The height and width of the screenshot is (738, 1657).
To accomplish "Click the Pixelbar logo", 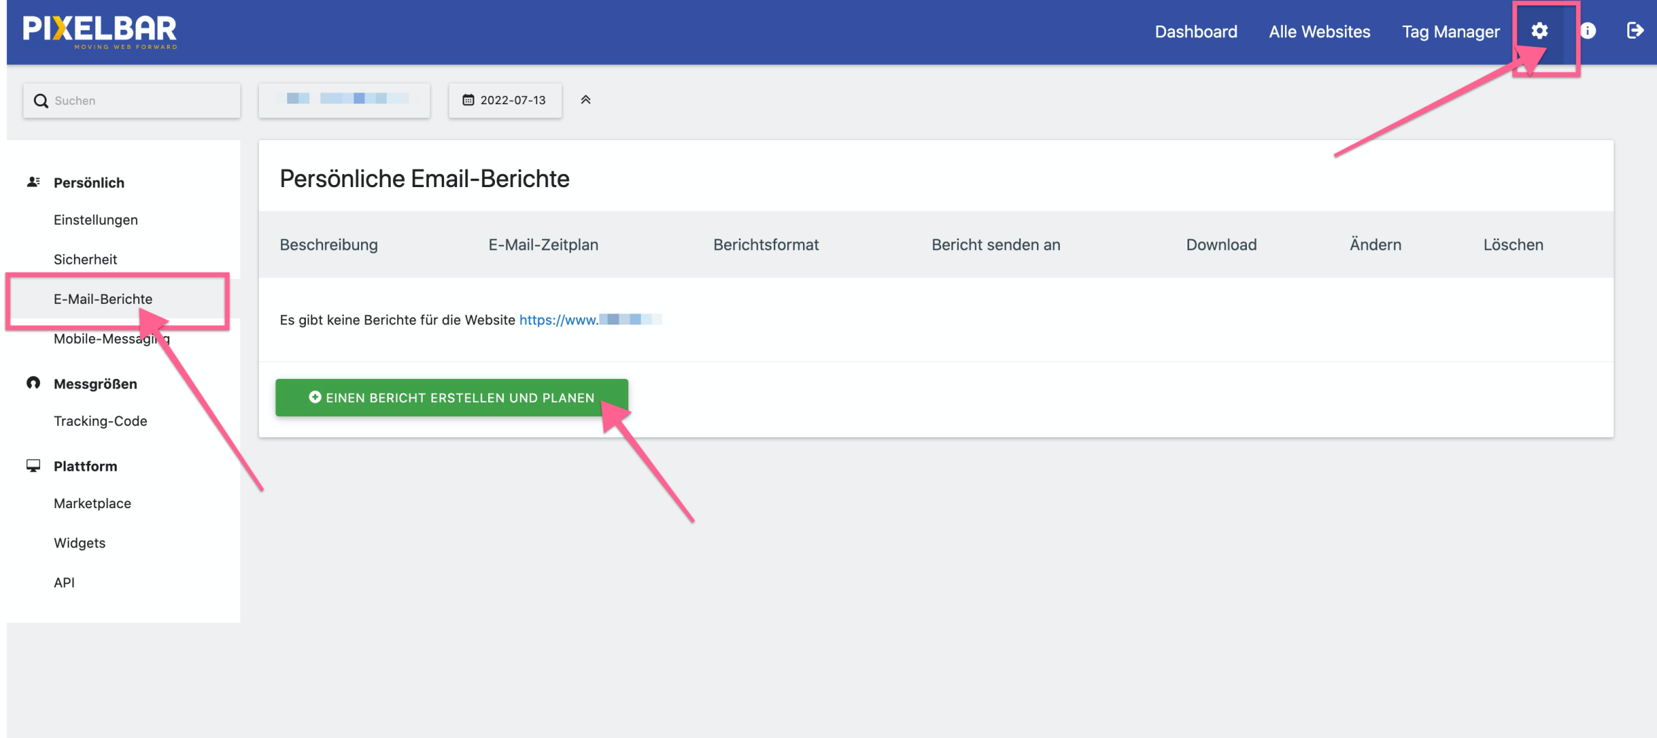I will pos(100,32).
